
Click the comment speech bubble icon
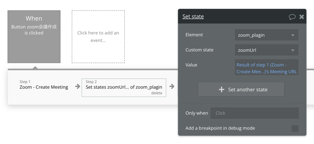point(292,17)
